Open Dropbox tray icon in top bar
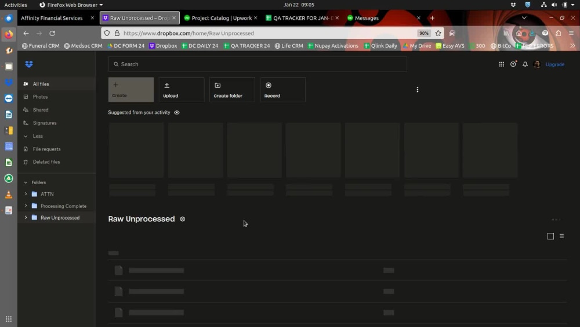580x327 pixels. [x=513, y=5]
